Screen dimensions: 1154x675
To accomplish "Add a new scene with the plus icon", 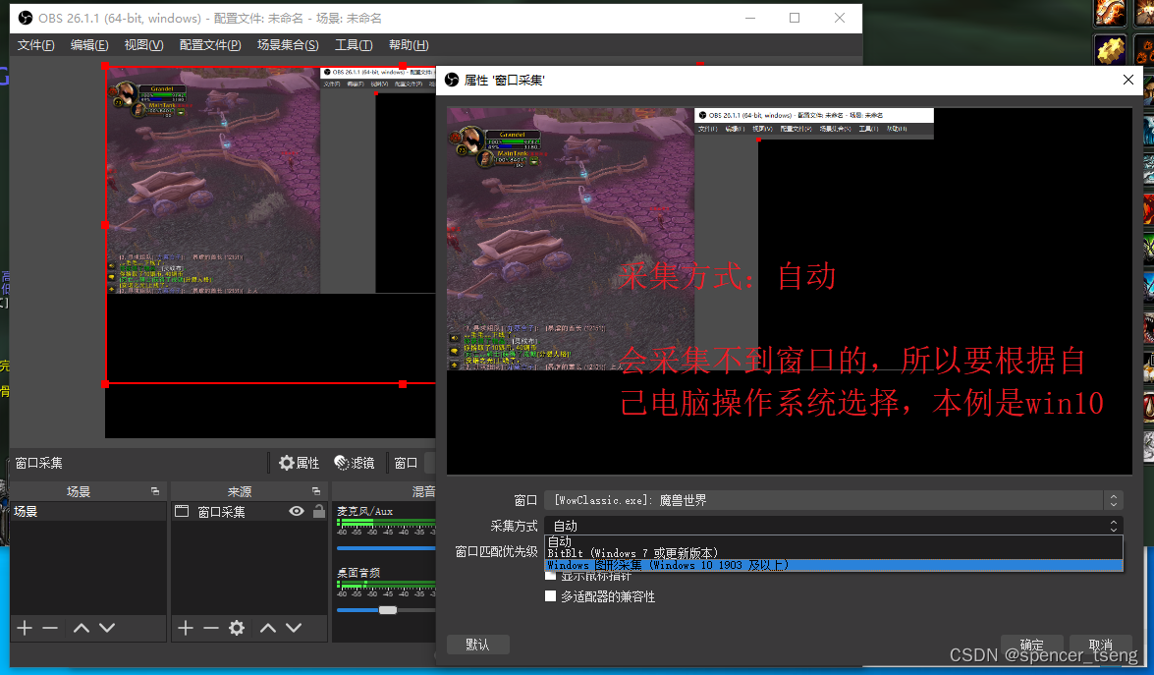I will coord(25,628).
